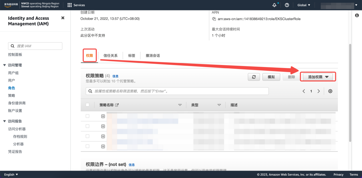
Task: Select 角色 in the sidebar
Action: pos(11,88)
